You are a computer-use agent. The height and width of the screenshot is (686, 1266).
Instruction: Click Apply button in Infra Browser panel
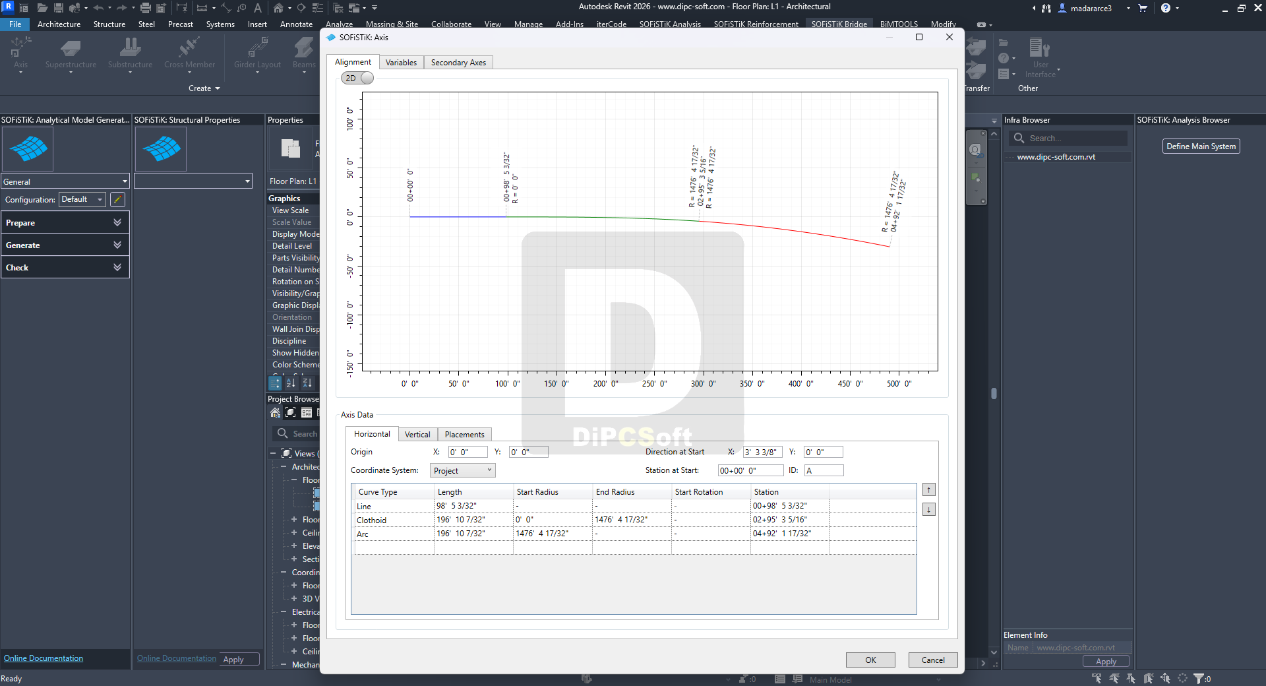pos(1106,661)
